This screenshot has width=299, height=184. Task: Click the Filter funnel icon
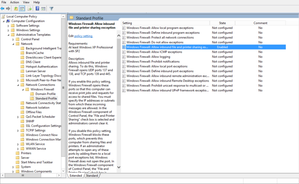[x=51, y=8]
